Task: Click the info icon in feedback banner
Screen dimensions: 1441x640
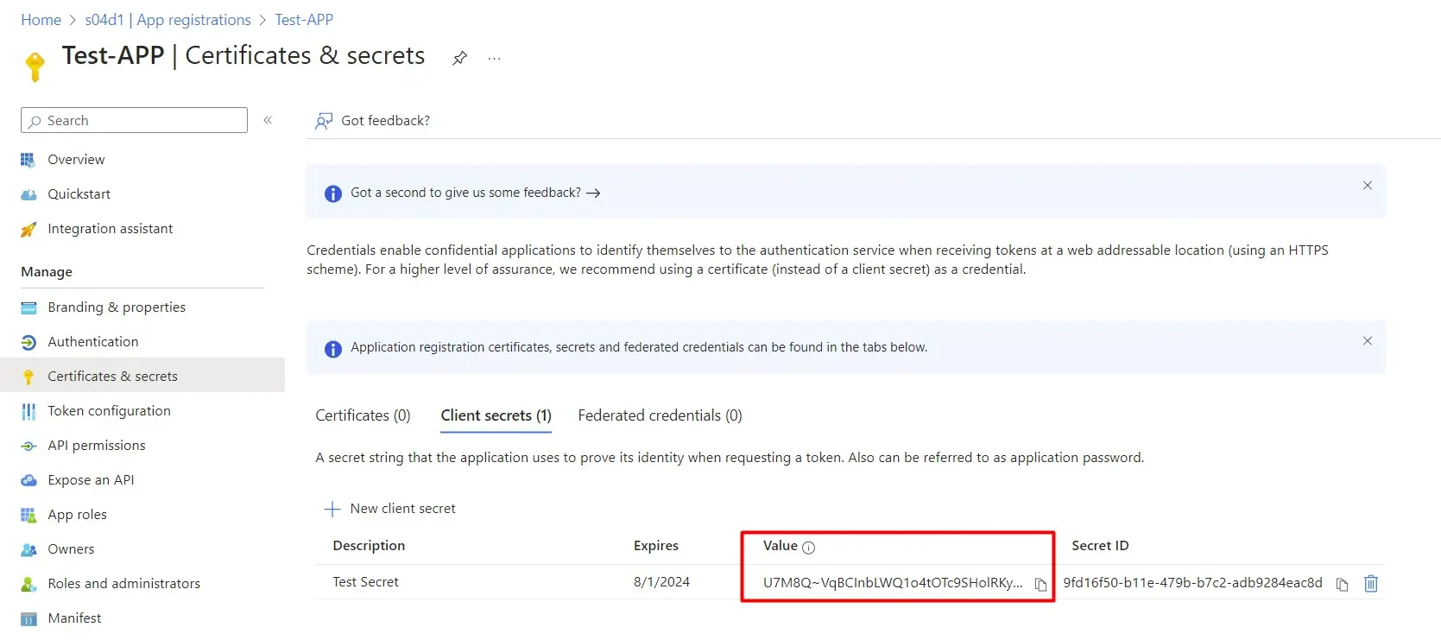Action: [332, 193]
